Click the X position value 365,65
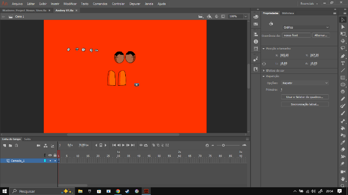 coord(284,55)
